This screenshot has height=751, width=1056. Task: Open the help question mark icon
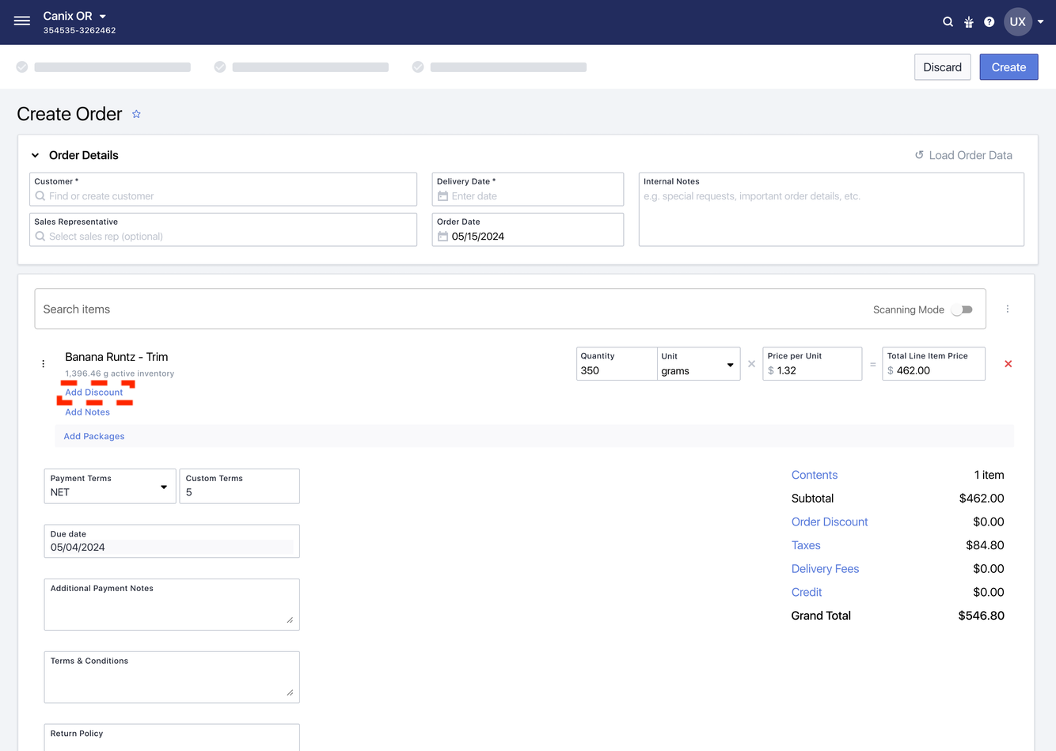point(989,22)
